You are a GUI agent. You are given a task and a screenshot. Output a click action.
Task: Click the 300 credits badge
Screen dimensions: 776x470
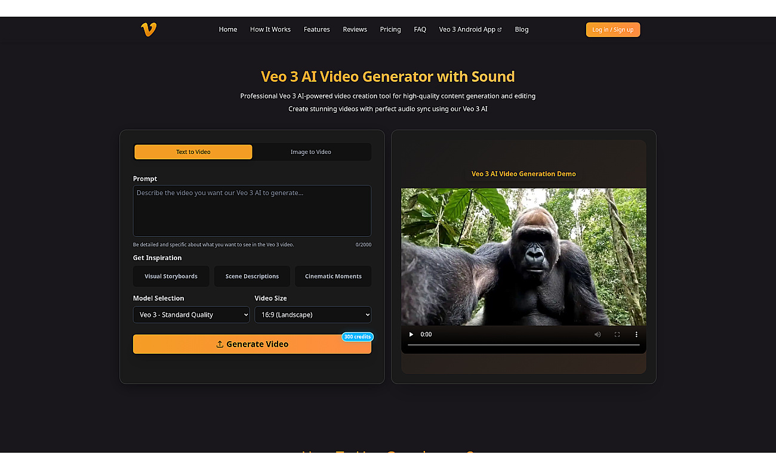click(x=358, y=337)
